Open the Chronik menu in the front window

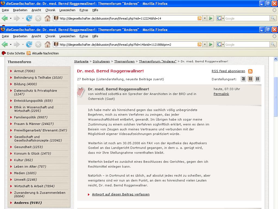tap(50, 36)
